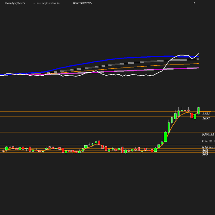The width and height of the screenshot is (215, 215).
Task: Click the Days label beside 614
Action: (212, 148)
